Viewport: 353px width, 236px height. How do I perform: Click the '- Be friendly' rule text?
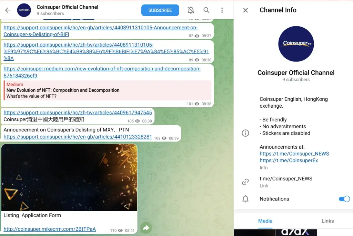tap(273, 120)
